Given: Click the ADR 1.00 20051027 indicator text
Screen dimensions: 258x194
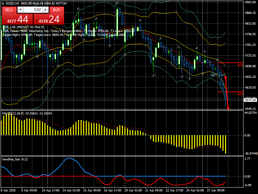Looking at the screenshot, I should click(23, 27).
